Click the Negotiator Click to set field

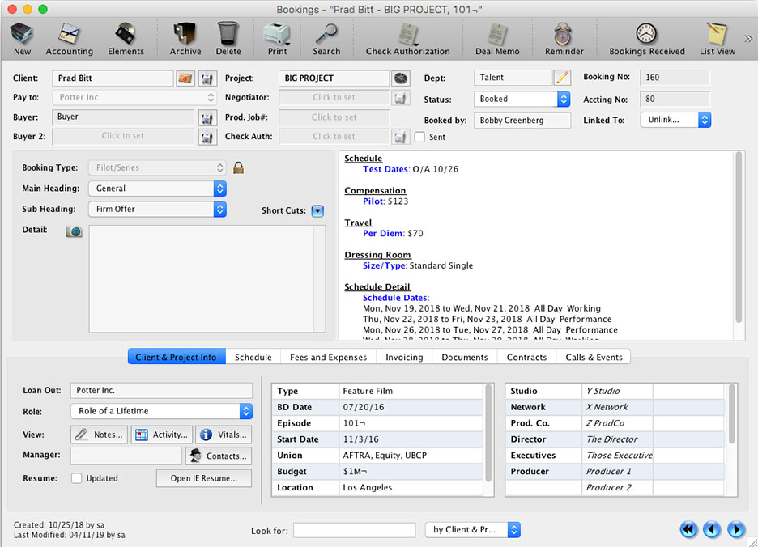tap(334, 98)
